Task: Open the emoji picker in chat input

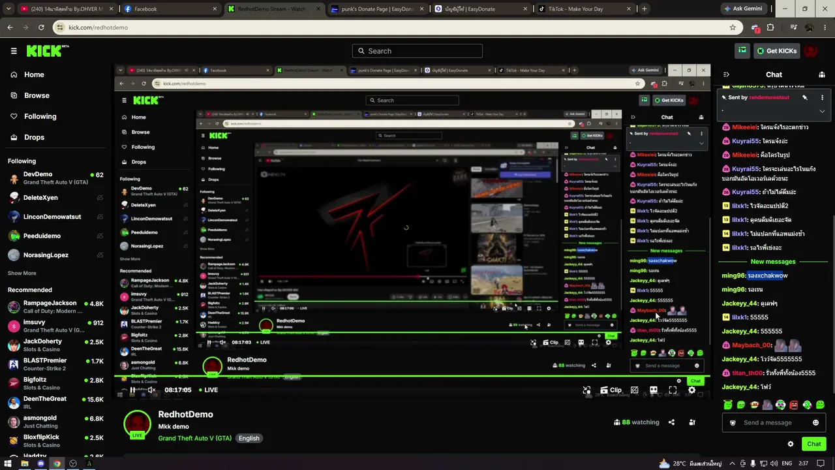Action: 815,422
